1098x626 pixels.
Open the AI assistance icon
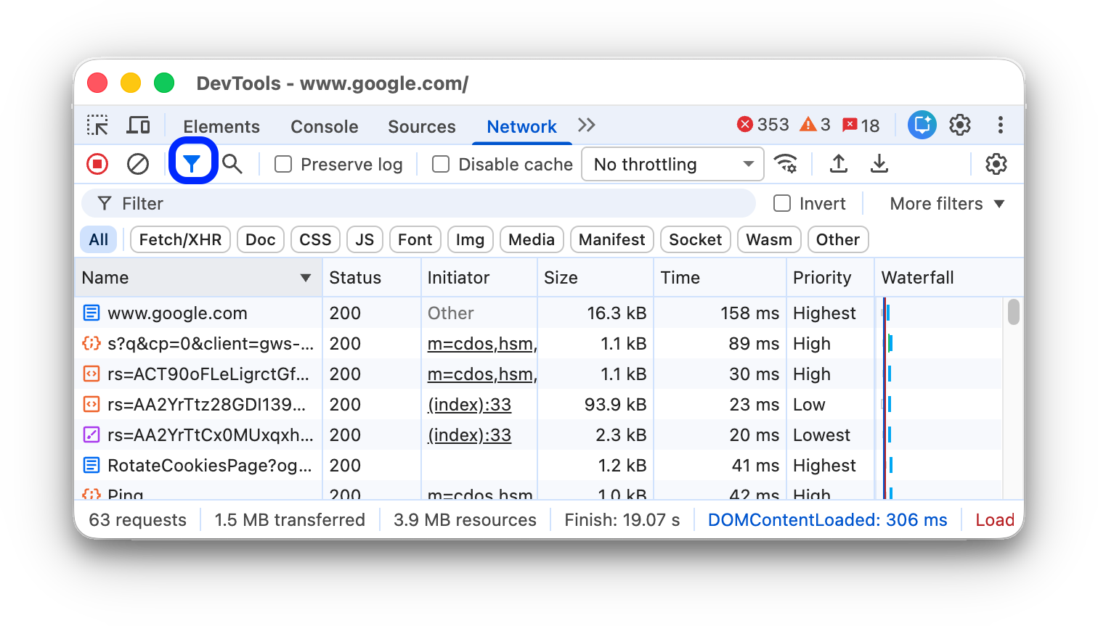tap(922, 125)
